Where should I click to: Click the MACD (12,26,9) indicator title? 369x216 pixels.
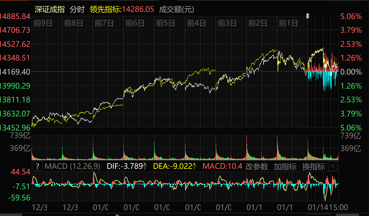click(x=72, y=166)
